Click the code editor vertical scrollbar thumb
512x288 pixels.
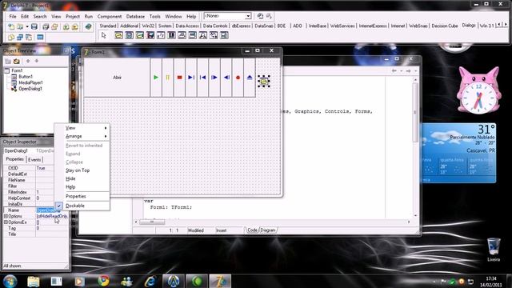point(415,112)
